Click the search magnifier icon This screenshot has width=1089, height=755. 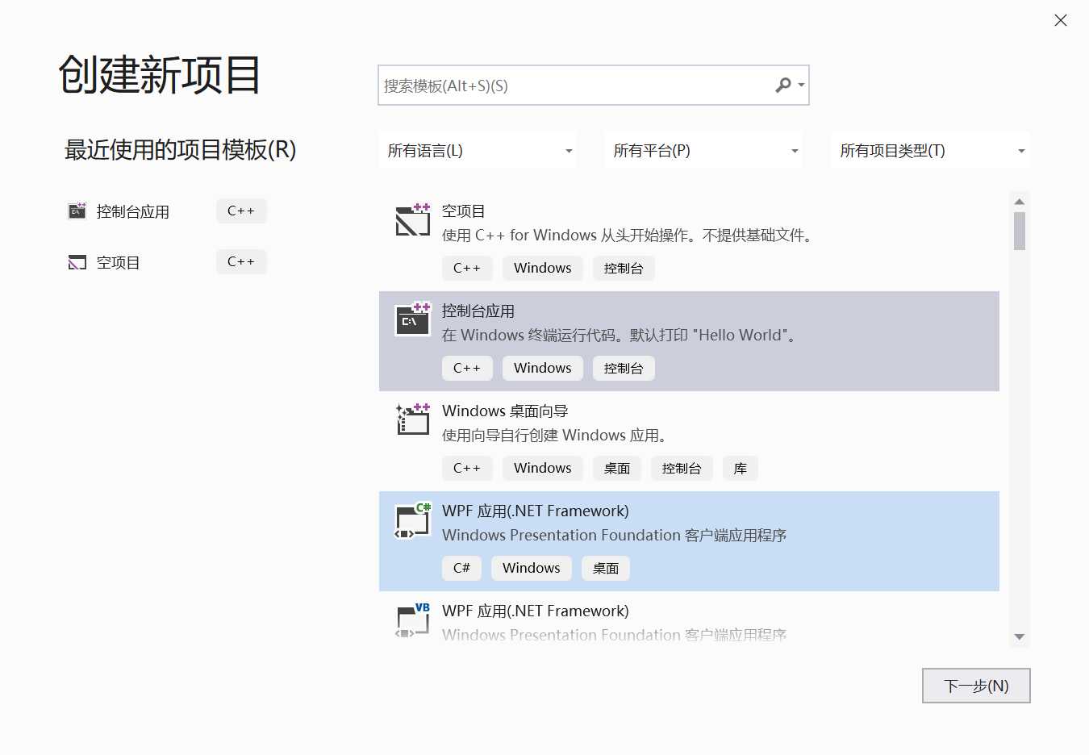pyautogui.click(x=782, y=85)
